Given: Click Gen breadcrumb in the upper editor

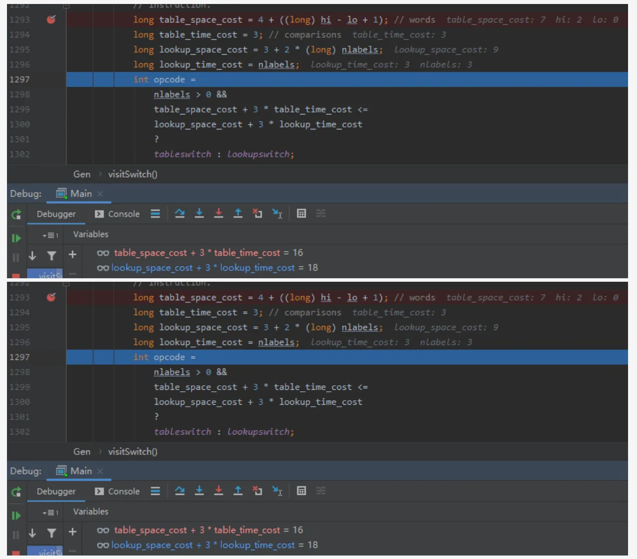Looking at the screenshot, I should (82, 174).
